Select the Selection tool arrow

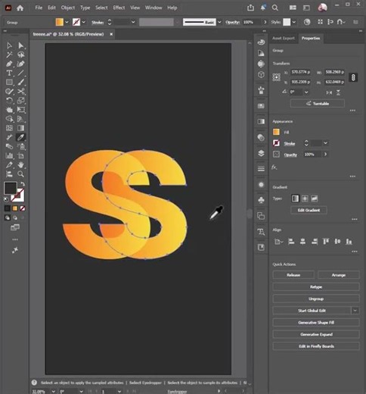pyautogui.click(x=9, y=45)
